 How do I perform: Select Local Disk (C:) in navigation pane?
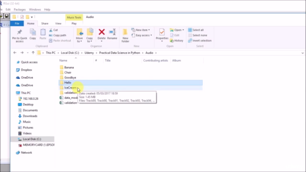pos(33,139)
